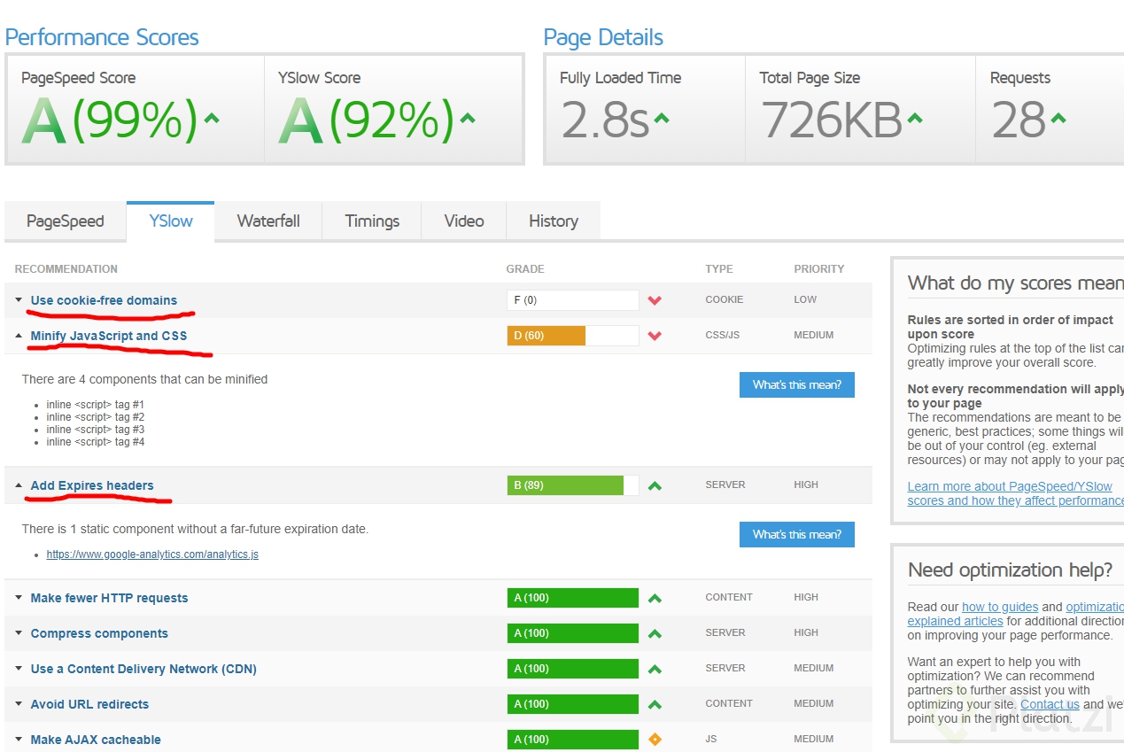Click the 2.8s Fully Loaded Time value
Screen dimensions: 1124x752
click(605, 120)
